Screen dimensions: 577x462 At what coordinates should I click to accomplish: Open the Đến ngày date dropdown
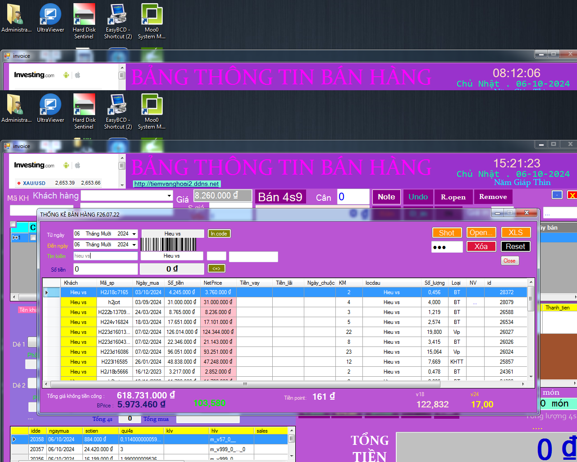(x=134, y=245)
